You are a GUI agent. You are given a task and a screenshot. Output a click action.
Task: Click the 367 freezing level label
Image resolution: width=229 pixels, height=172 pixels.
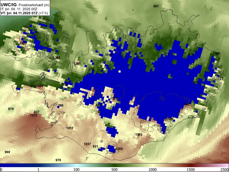coord(49,46)
